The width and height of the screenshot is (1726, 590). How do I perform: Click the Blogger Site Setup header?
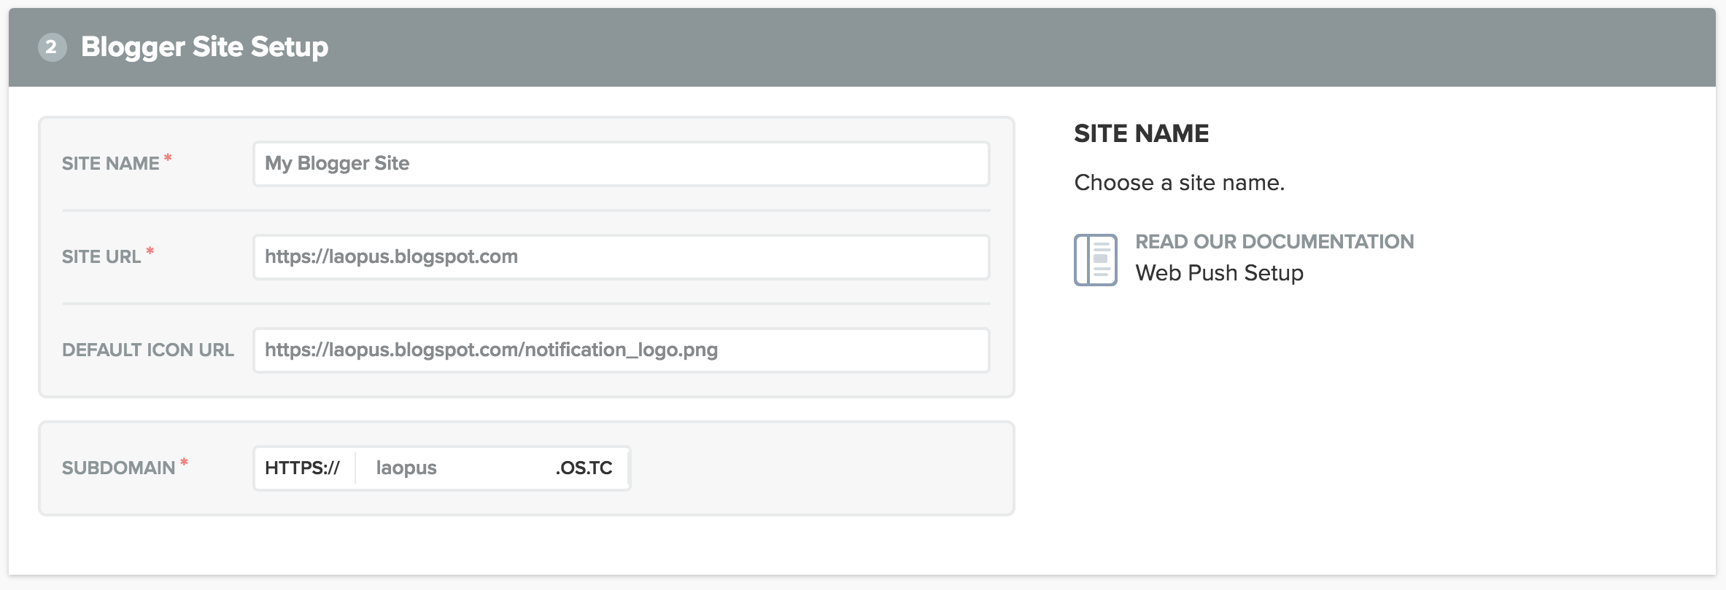tap(206, 47)
